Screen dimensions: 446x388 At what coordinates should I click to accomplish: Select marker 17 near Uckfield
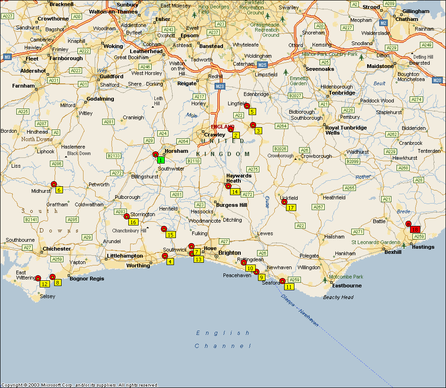click(x=291, y=207)
